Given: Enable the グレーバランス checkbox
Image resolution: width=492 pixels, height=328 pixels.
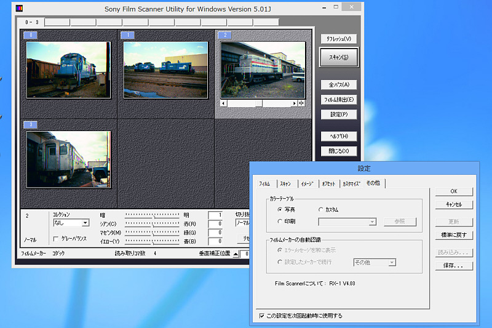Looking at the screenshot, I should point(56,238).
